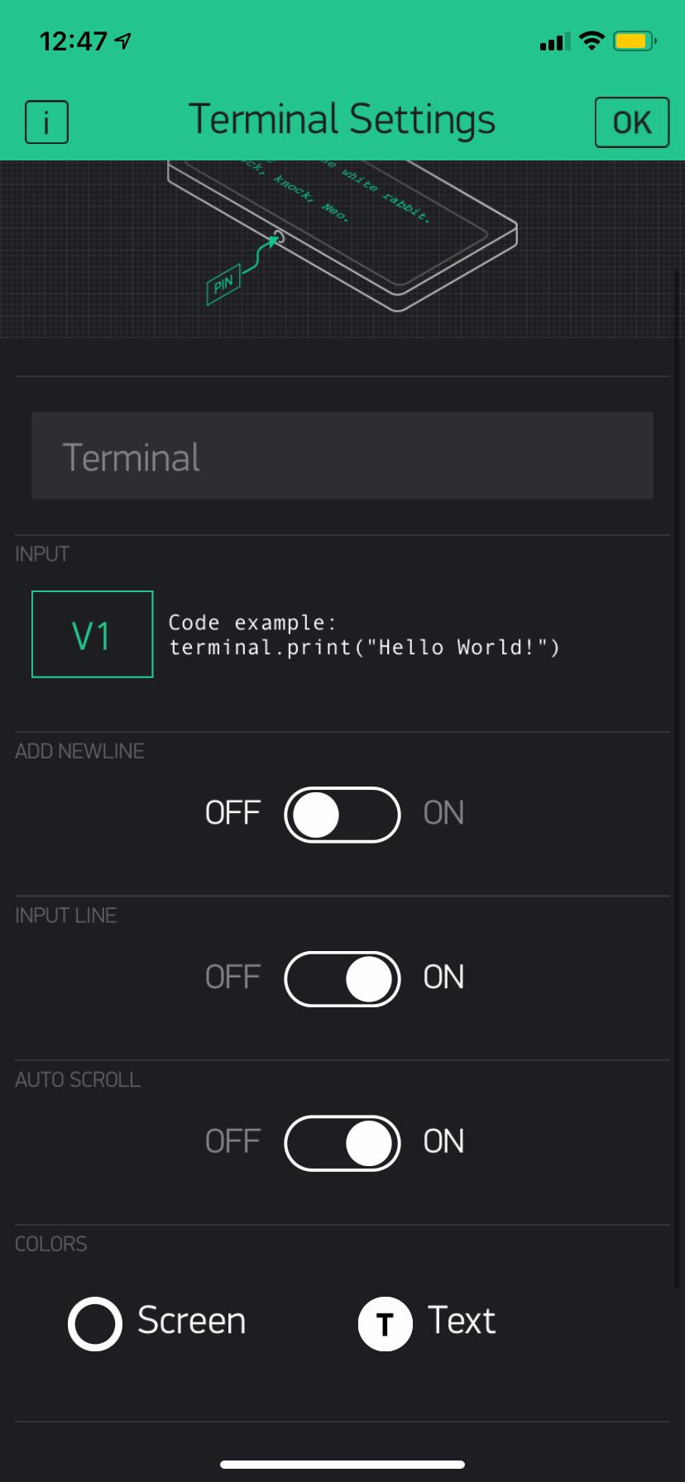Pick the Screen color circle
The width and height of the screenshot is (685, 1482).
coord(95,1323)
